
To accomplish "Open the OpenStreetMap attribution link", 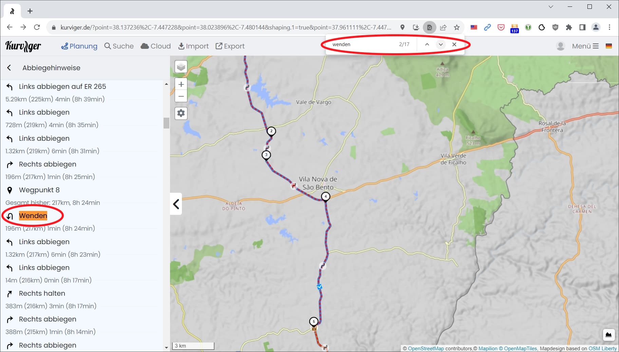I will point(426,348).
